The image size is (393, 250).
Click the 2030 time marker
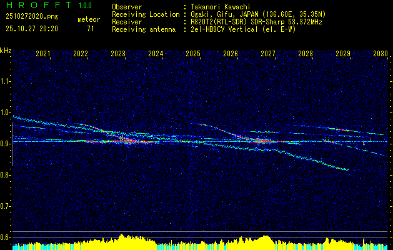pos(381,53)
